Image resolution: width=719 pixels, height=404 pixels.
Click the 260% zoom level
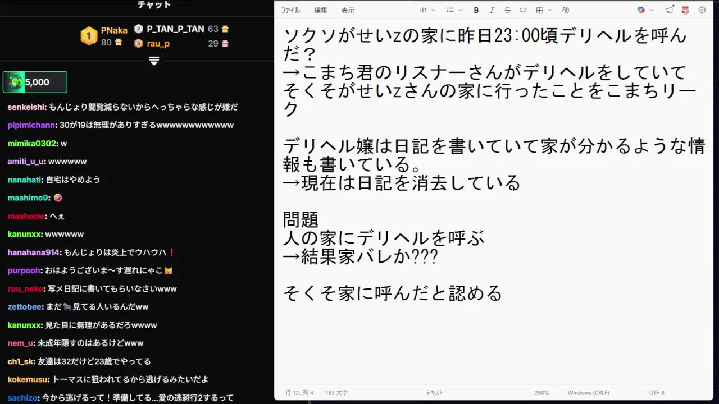[x=541, y=393]
